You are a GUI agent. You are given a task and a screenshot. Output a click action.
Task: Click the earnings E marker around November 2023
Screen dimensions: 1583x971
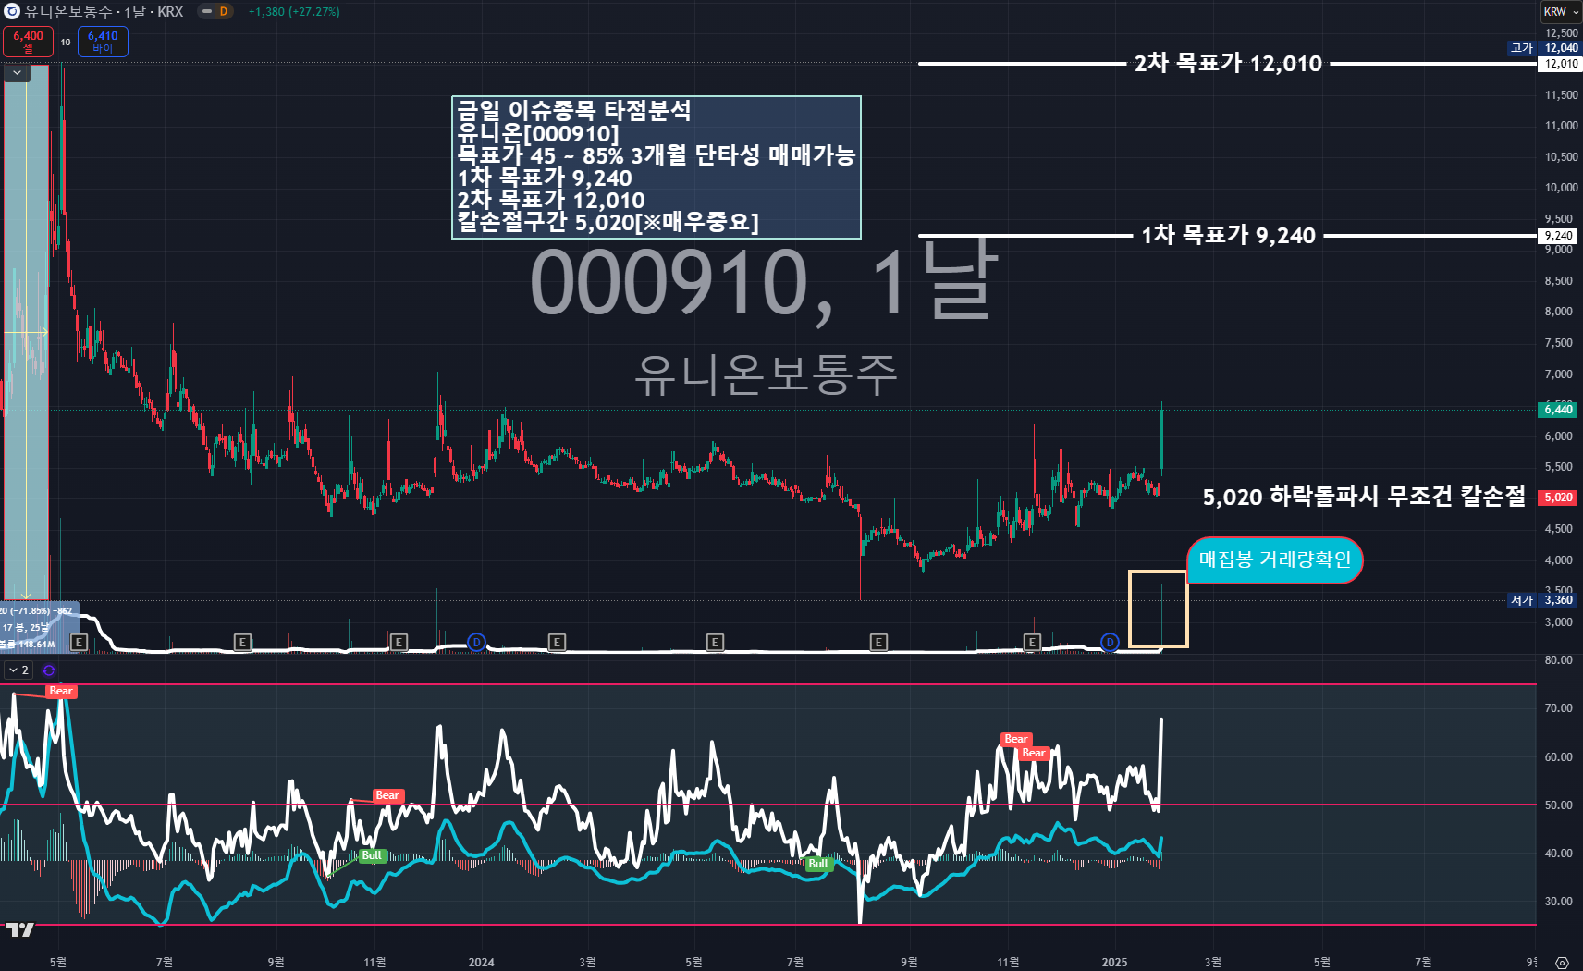coord(399,642)
